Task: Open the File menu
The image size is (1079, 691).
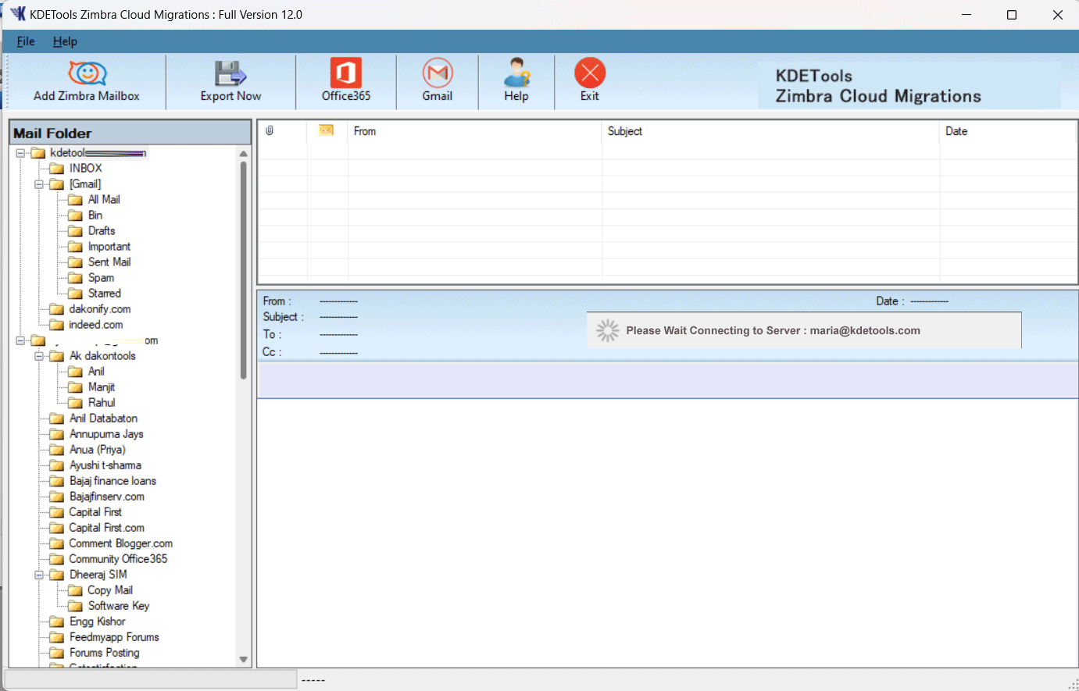Action: tap(25, 41)
